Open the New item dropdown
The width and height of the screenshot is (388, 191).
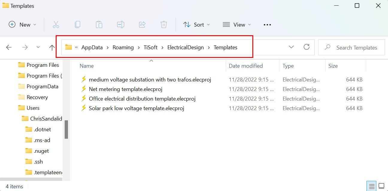tap(22, 25)
